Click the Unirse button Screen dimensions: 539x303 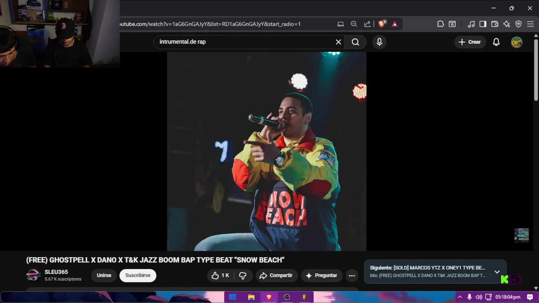[x=104, y=275]
